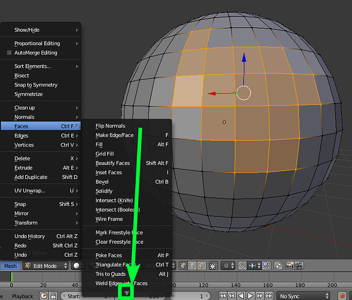Choose Beautify Faces

(x=127, y=163)
